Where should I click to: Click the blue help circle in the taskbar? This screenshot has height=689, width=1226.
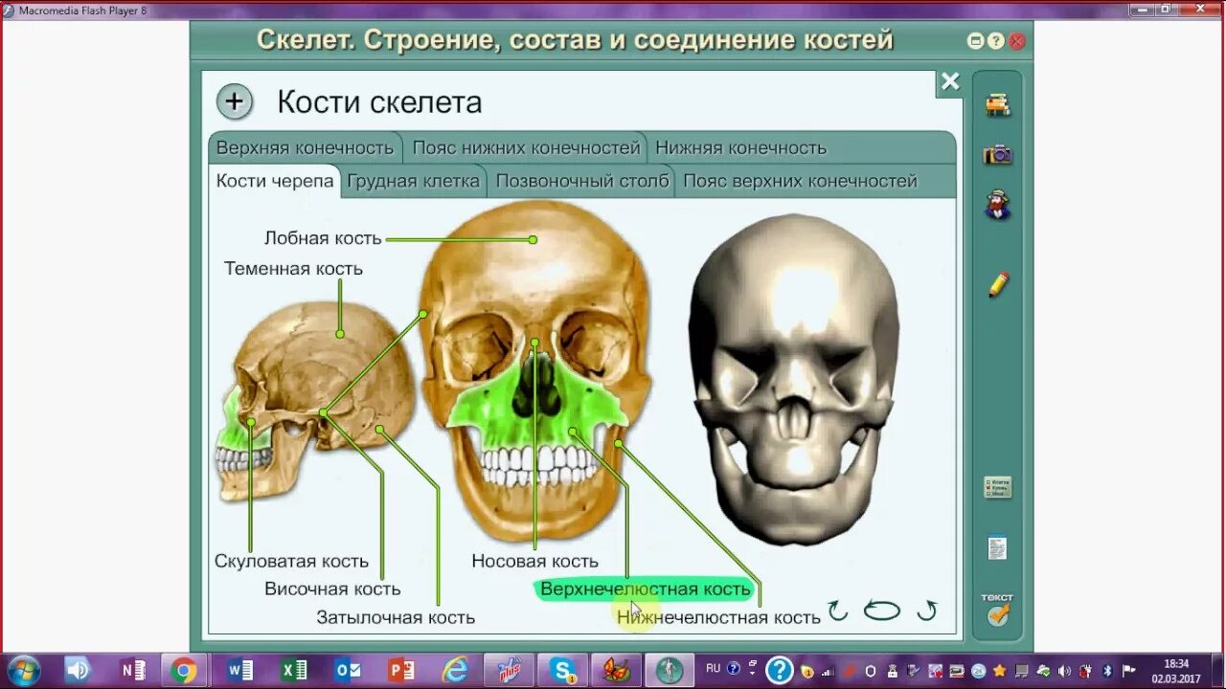point(780,670)
